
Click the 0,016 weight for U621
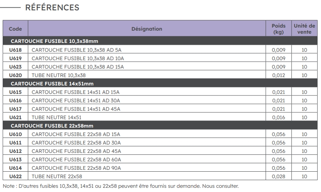278,117
